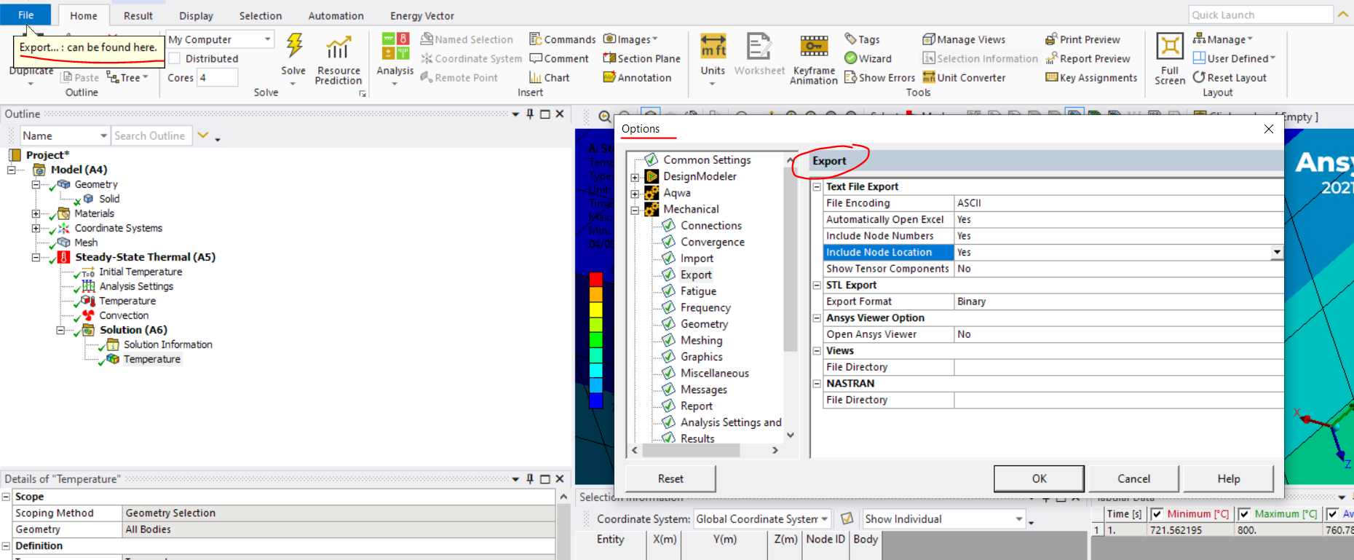Collapse the Text File Export section

tap(817, 186)
